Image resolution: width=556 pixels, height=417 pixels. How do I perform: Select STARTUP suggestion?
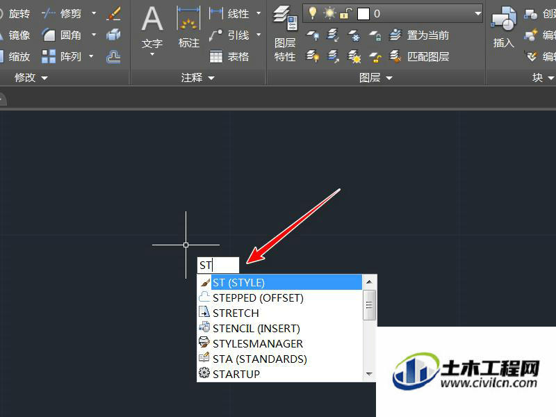(x=279, y=374)
